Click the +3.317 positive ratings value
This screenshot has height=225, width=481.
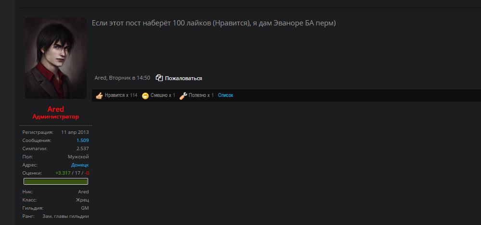pyautogui.click(x=63, y=173)
